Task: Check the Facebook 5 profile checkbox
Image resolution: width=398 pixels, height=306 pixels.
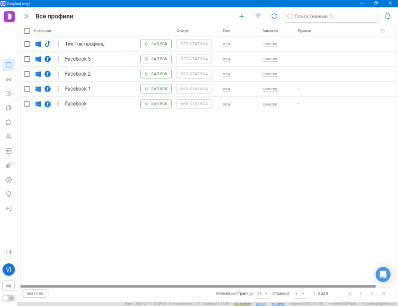Action: click(x=27, y=59)
